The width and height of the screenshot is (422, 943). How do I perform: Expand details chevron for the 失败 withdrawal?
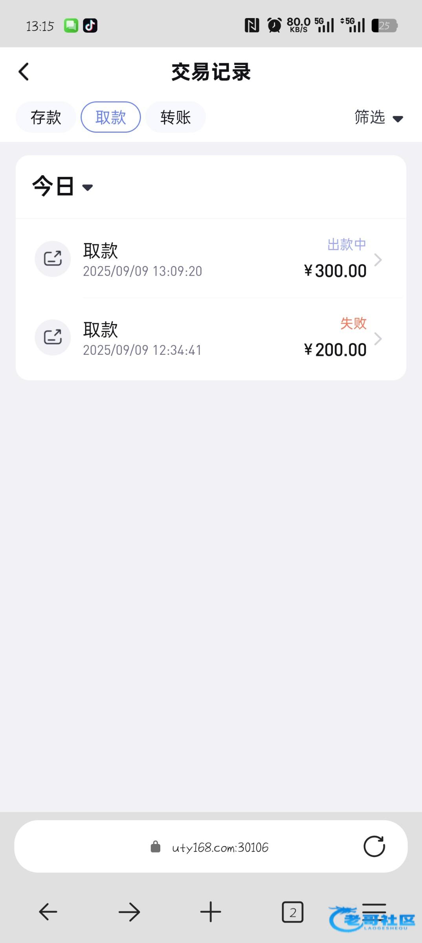[378, 339]
